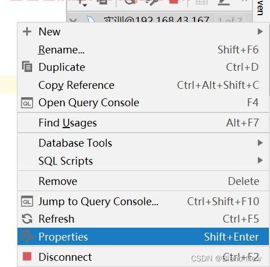Open the 192.168.43.167 data source tab
270x267 pixels.
click(x=157, y=20)
